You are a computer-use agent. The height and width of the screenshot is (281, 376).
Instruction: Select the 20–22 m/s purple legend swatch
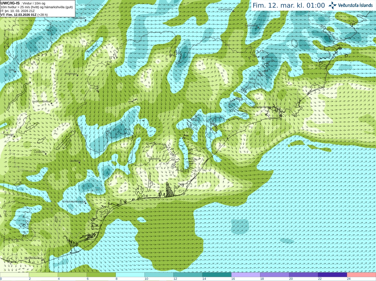pyautogui.click(x=304, y=275)
